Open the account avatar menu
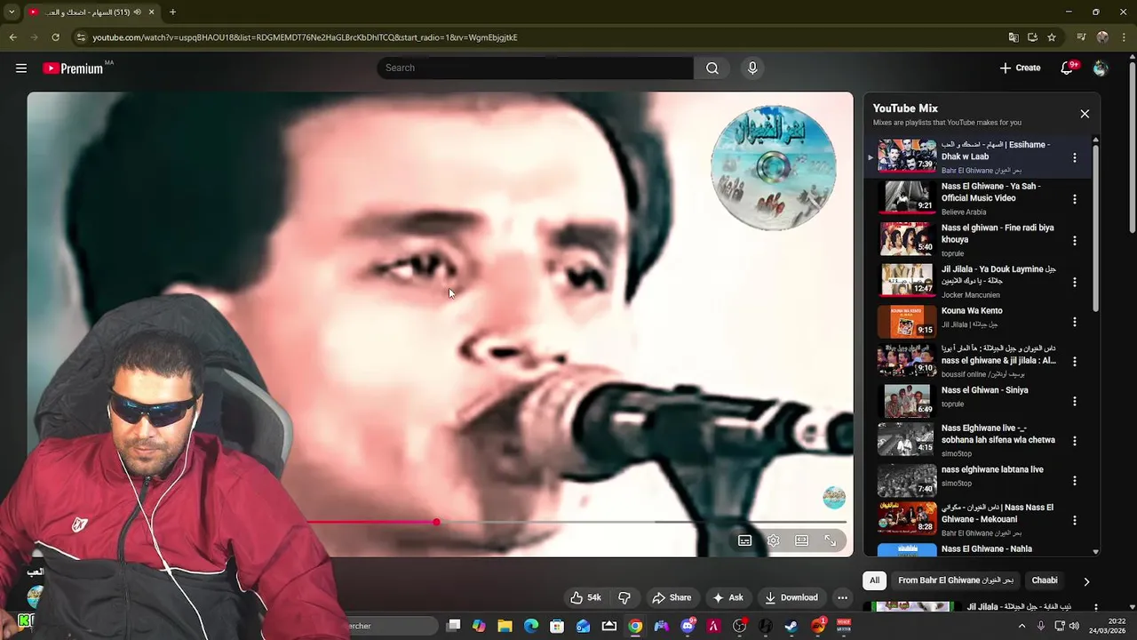 [x=1101, y=68]
